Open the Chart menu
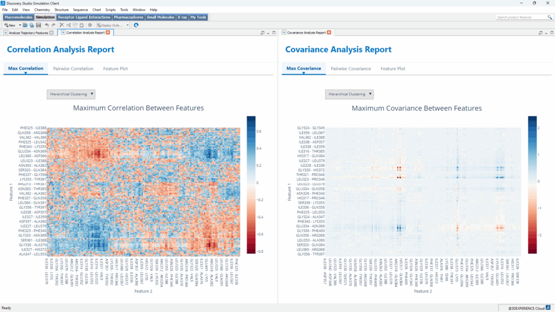The image size is (555, 312). [96, 10]
